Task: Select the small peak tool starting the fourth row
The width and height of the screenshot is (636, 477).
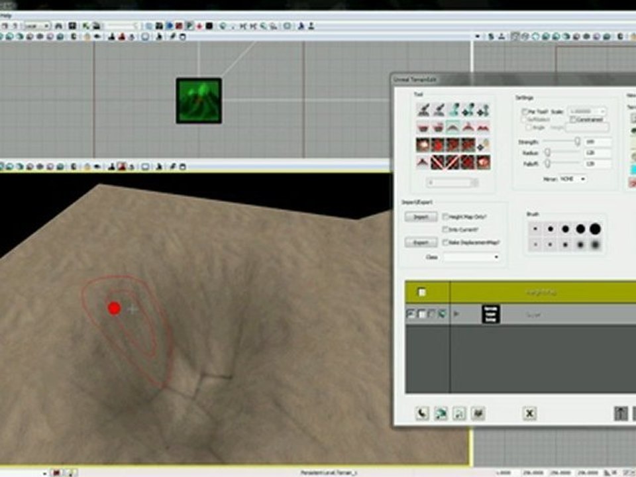Action: (x=423, y=162)
